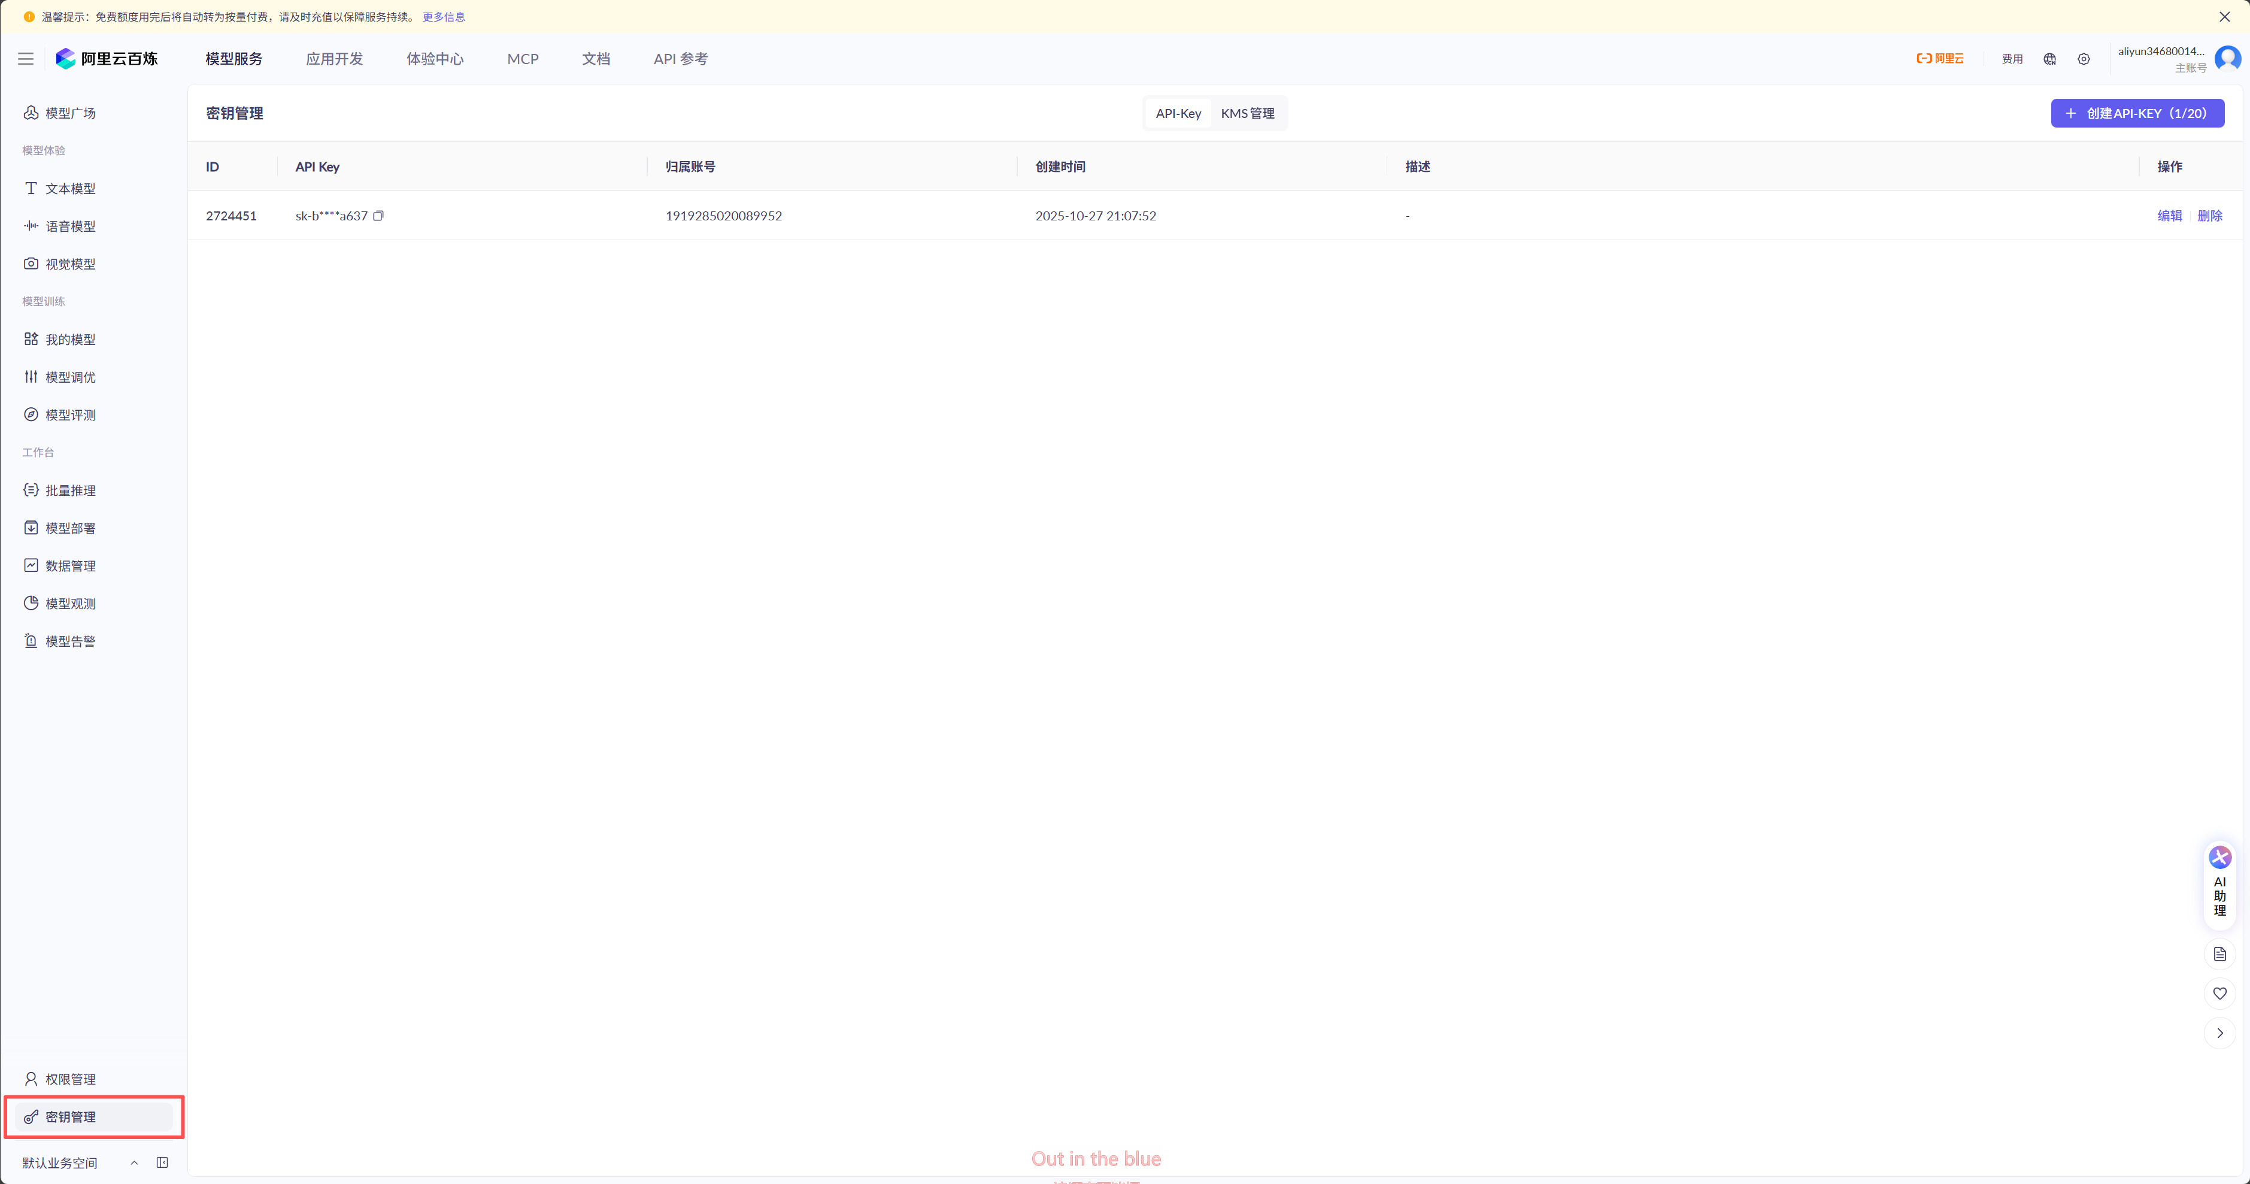Viewport: 2250px width, 1184px height.
Task: Expand the right-side floating panel chevron
Action: click(x=2219, y=1033)
